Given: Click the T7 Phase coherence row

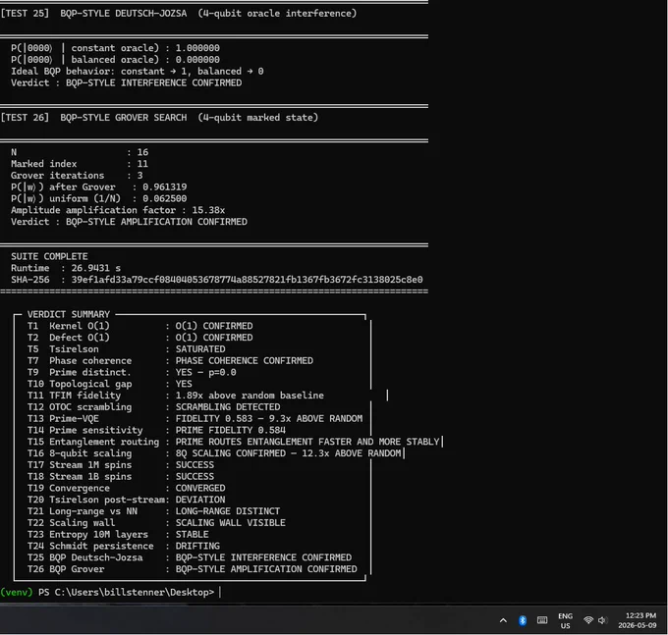Looking at the screenshot, I should pos(170,360).
